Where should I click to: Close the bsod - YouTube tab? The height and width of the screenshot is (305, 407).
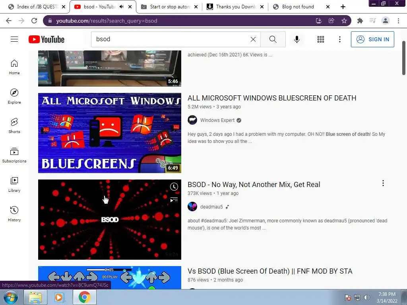(x=130, y=7)
